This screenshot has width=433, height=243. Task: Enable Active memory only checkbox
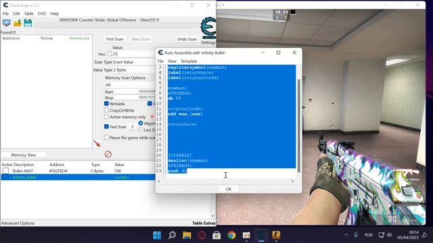[x=106, y=117]
